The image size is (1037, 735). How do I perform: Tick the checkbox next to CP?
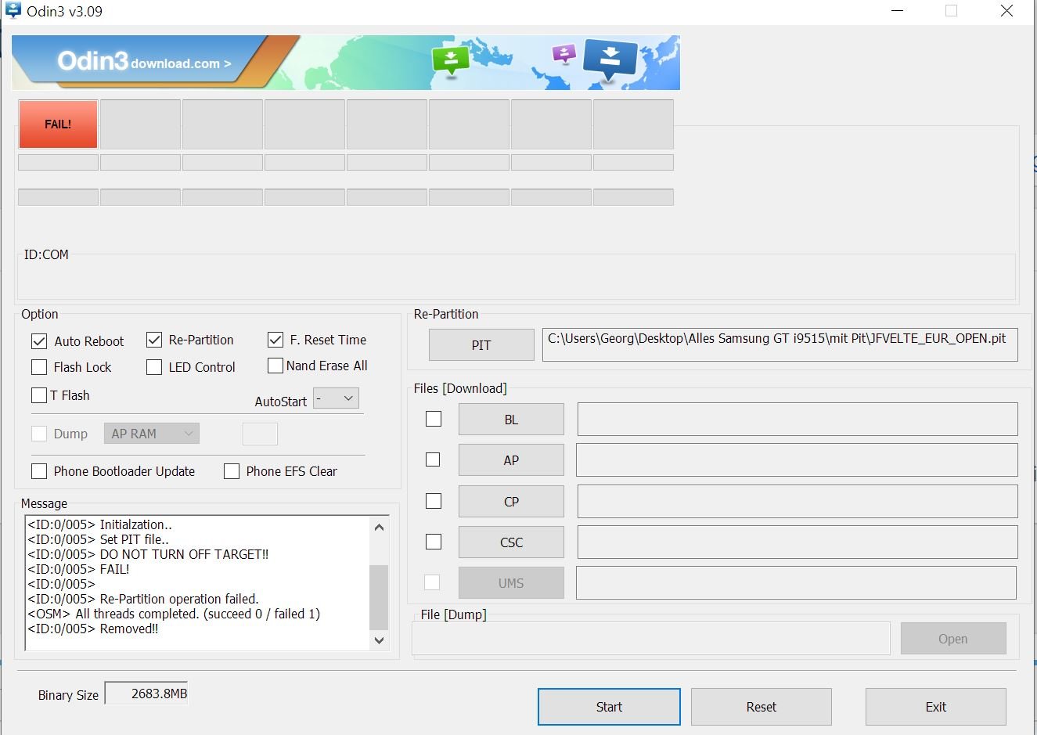434,501
